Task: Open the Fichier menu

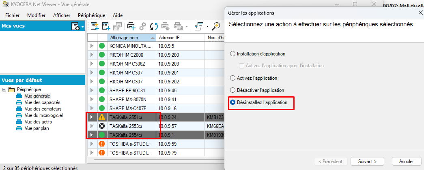Action: coord(13,15)
